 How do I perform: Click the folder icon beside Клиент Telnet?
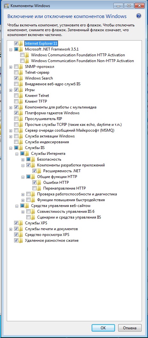[x=21, y=96]
